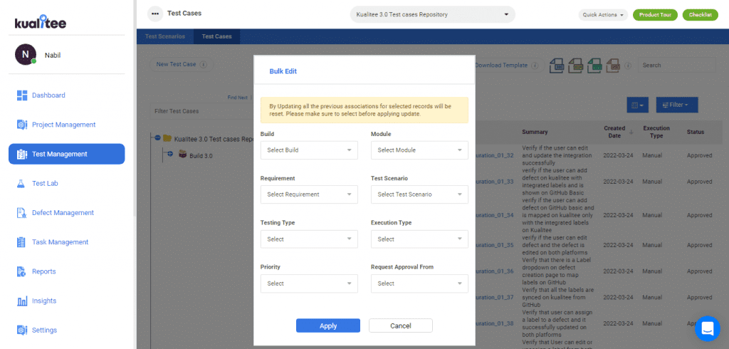729x349 pixels.
Task: Open Task Management clipboard icon
Action: tap(21, 242)
